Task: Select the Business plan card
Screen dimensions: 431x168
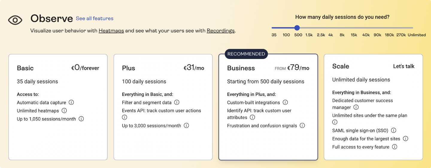Action: 268,107
